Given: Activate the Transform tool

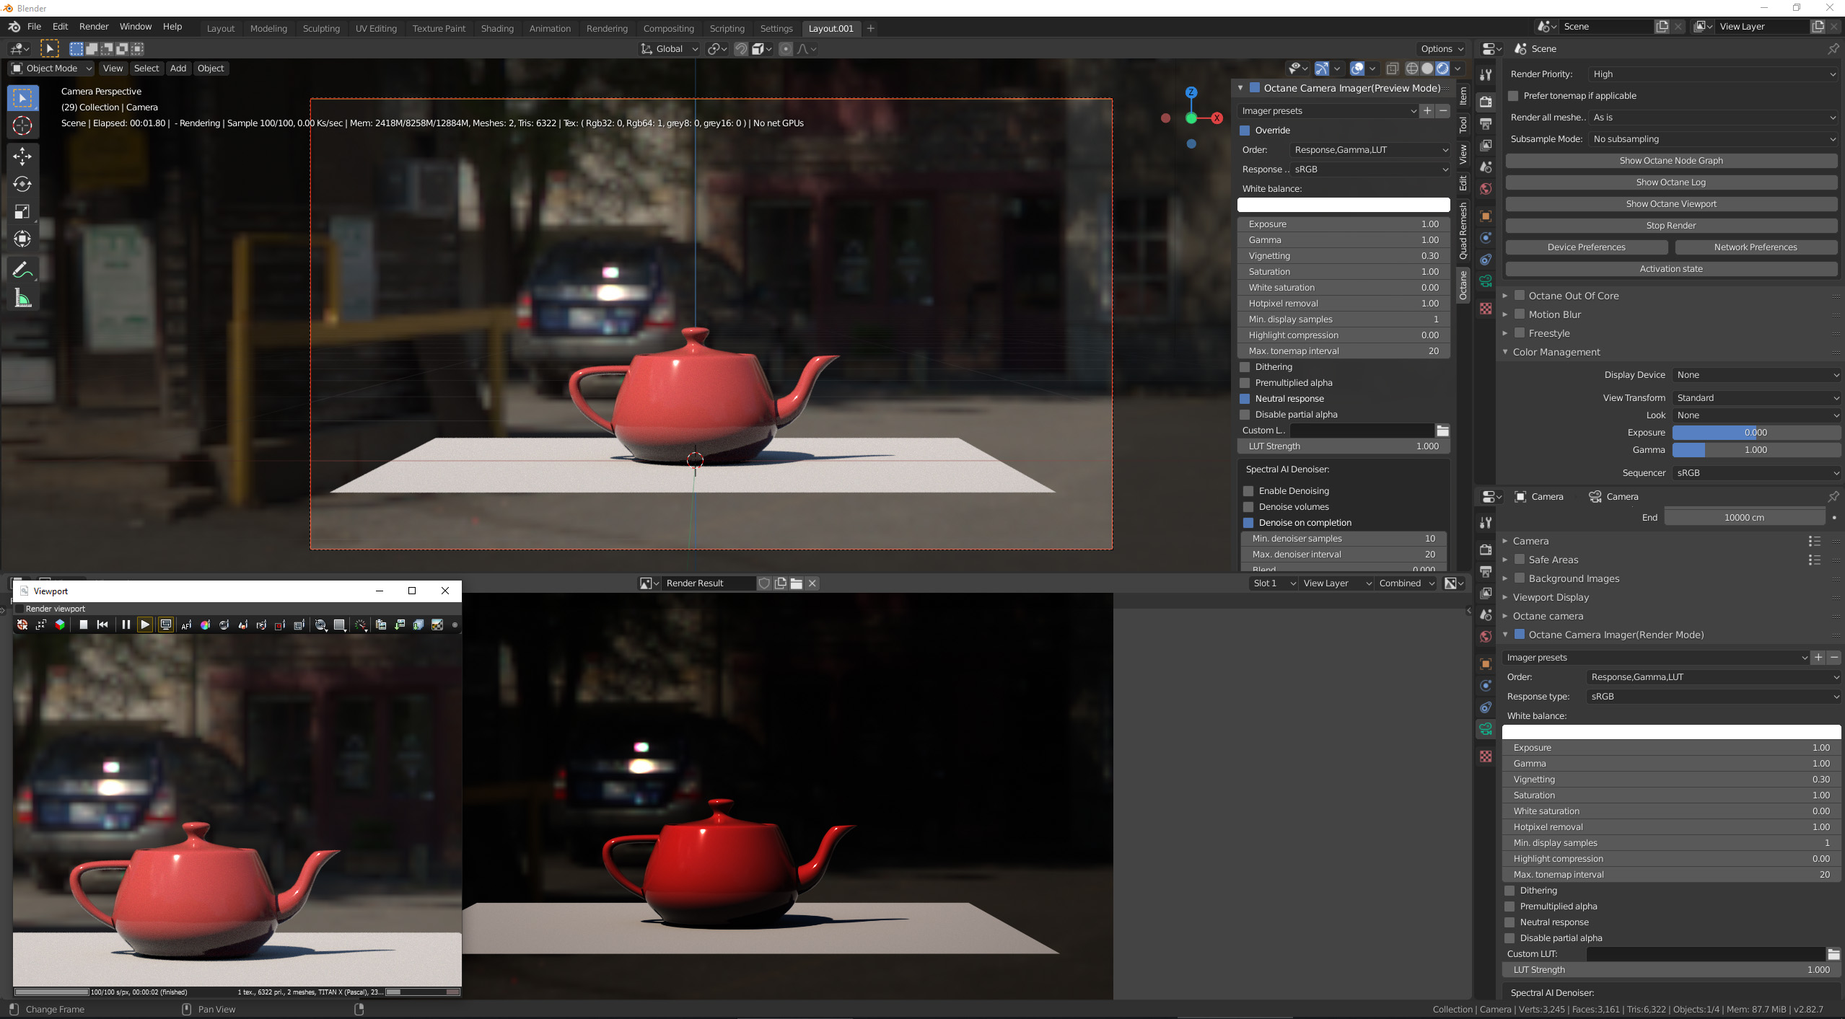Looking at the screenshot, I should (x=22, y=239).
